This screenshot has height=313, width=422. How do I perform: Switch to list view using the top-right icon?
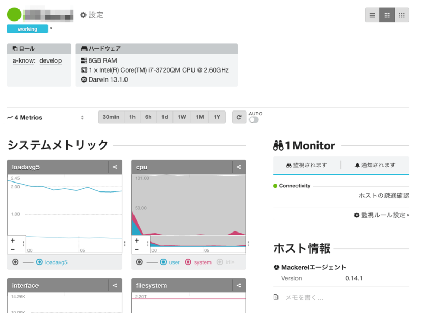[372, 15]
